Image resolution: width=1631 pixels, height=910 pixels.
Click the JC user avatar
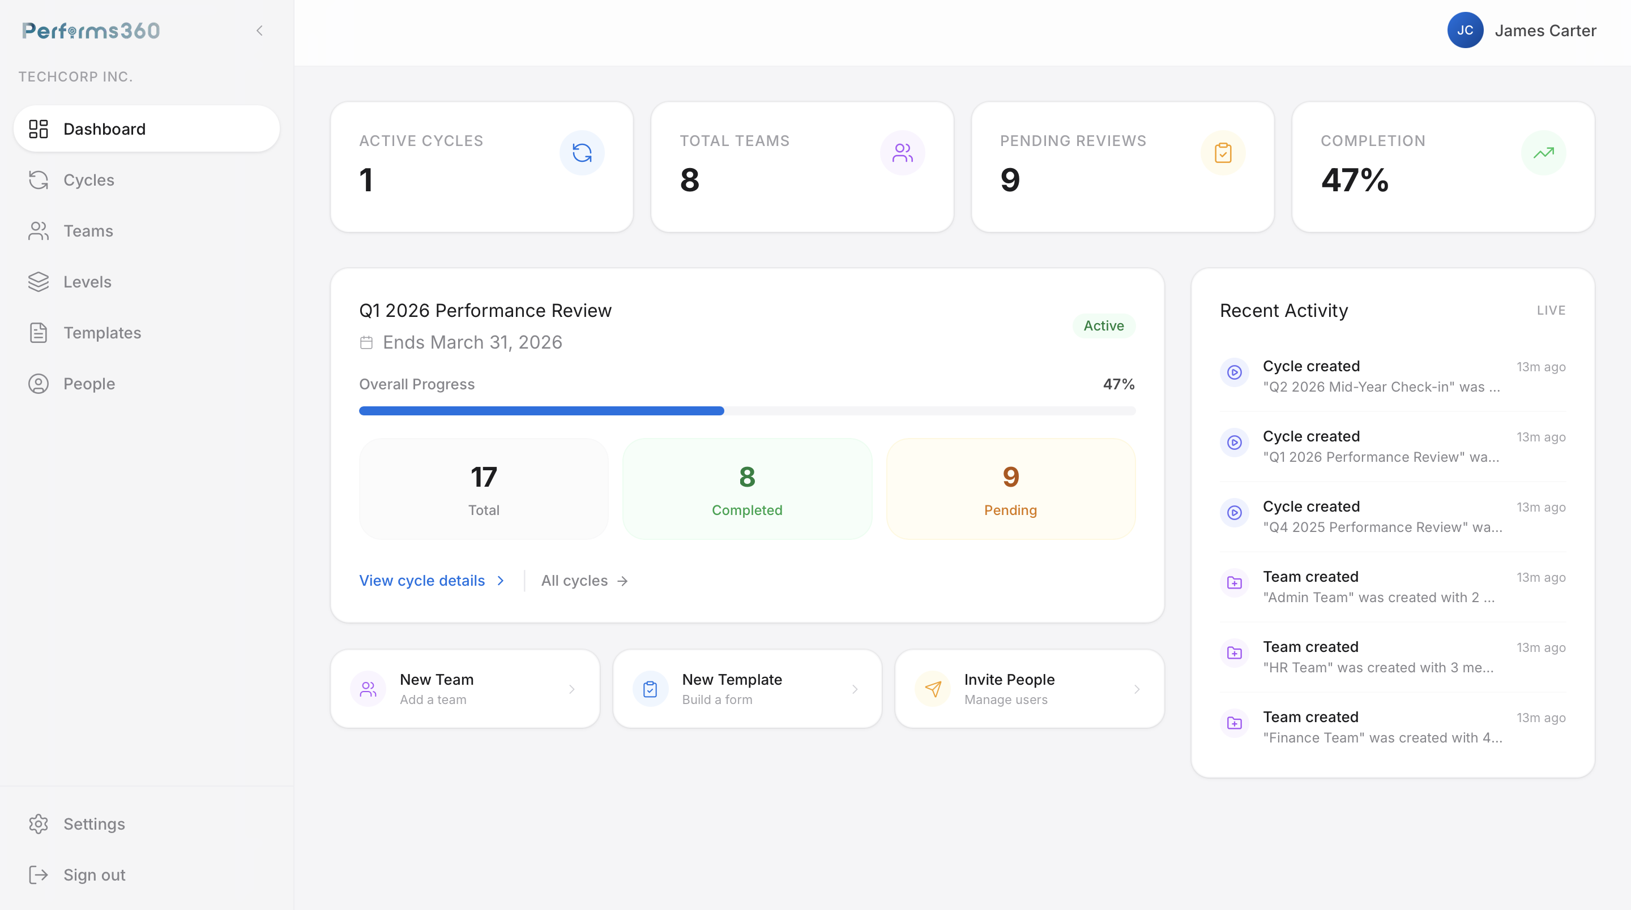click(x=1465, y=31)
